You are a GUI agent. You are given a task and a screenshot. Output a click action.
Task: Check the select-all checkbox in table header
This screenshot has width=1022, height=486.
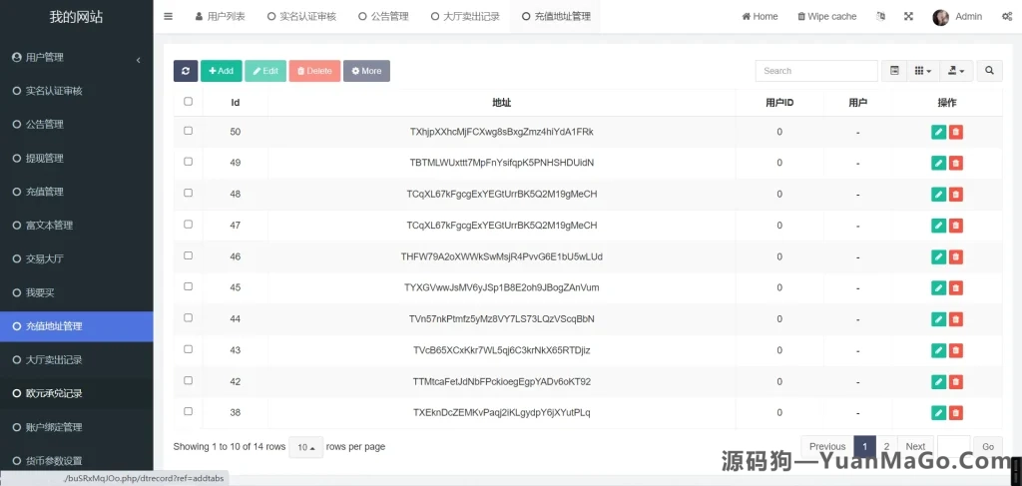pyautogui.click(x=189, y=101)
